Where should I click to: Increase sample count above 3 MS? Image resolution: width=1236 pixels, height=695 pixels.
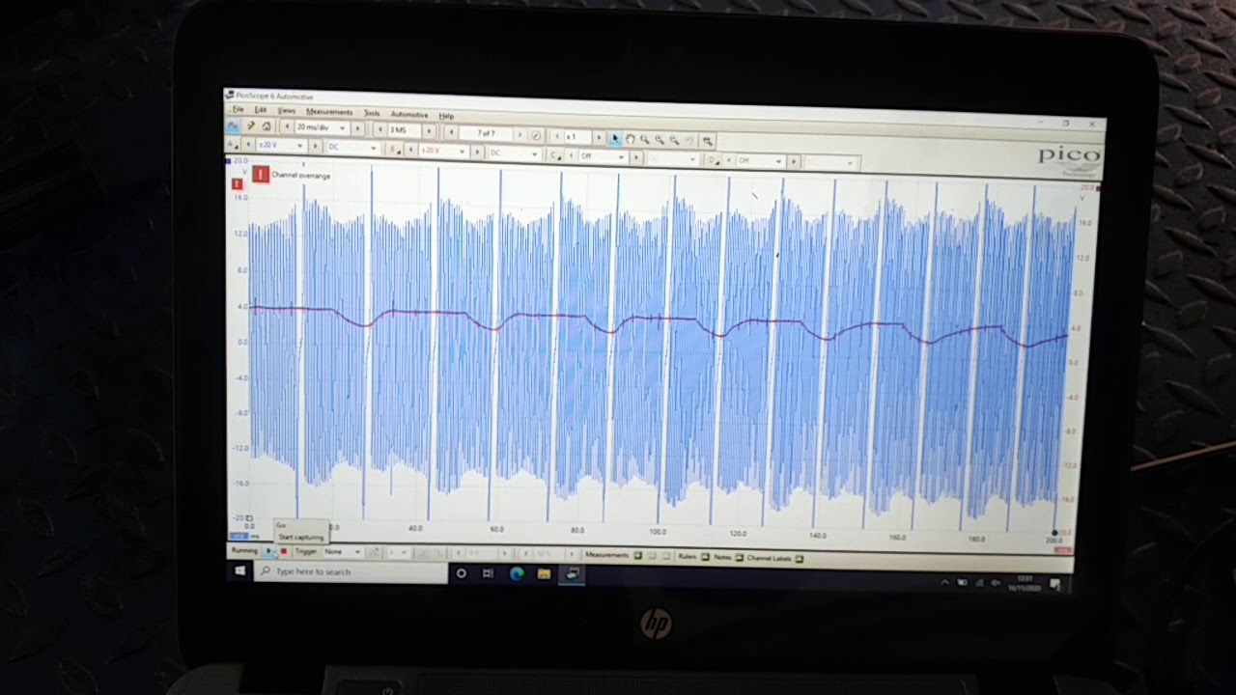[429, 130]
